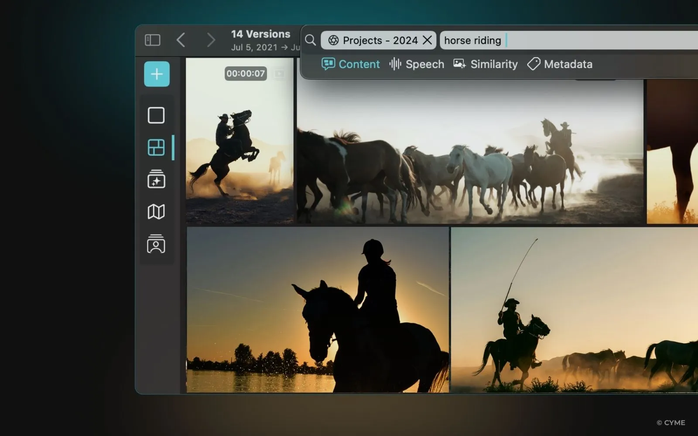Open the rearing horse video thumbnail

pyautogui.click(x=240, y=141)
